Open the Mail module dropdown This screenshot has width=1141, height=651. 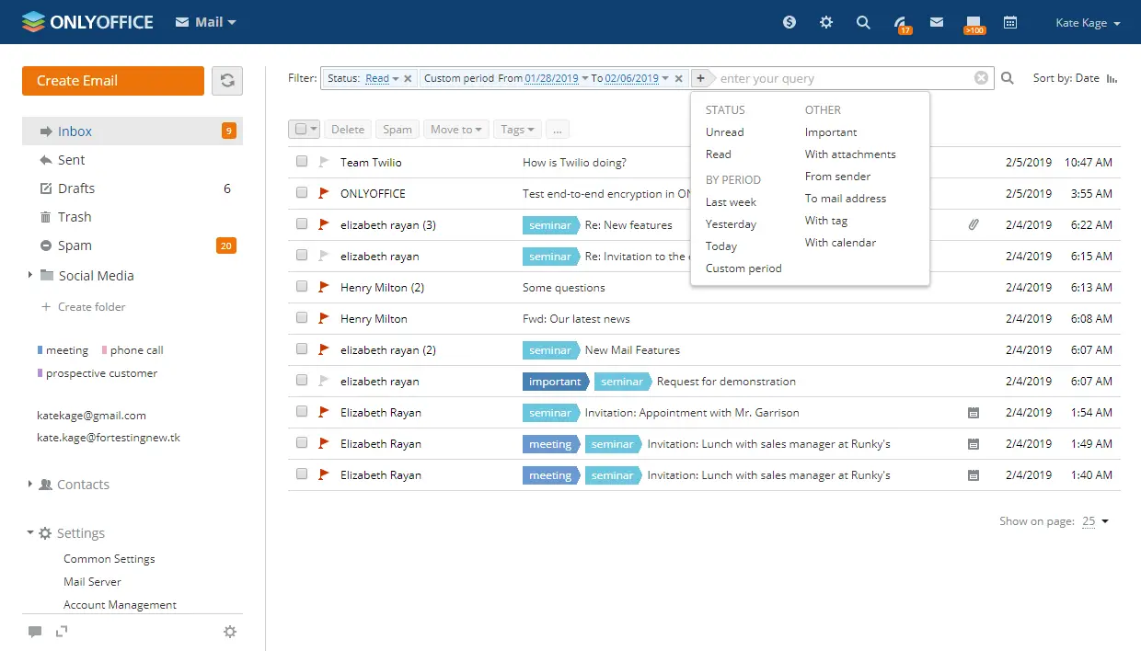pyautogui.click(x=206, y=22)
